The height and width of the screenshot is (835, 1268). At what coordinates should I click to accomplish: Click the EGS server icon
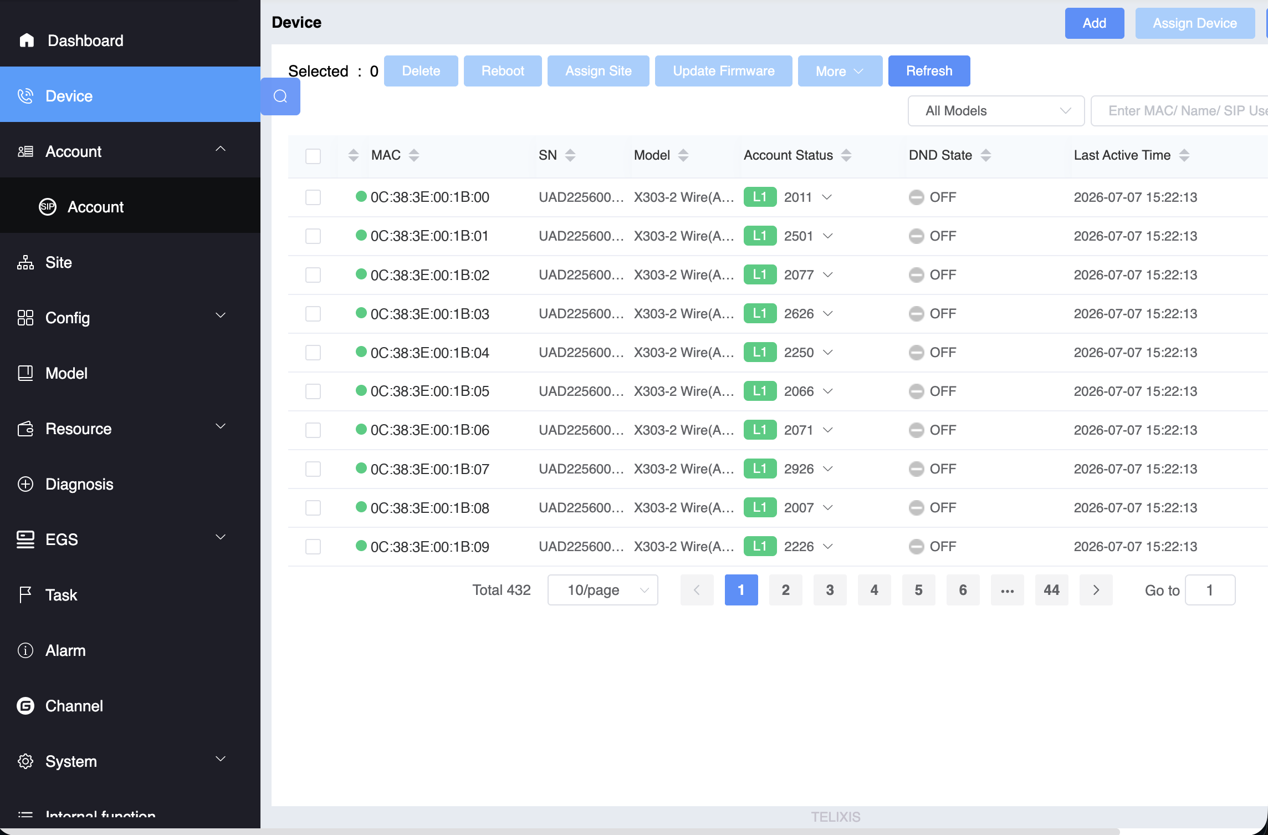point(25,539)
